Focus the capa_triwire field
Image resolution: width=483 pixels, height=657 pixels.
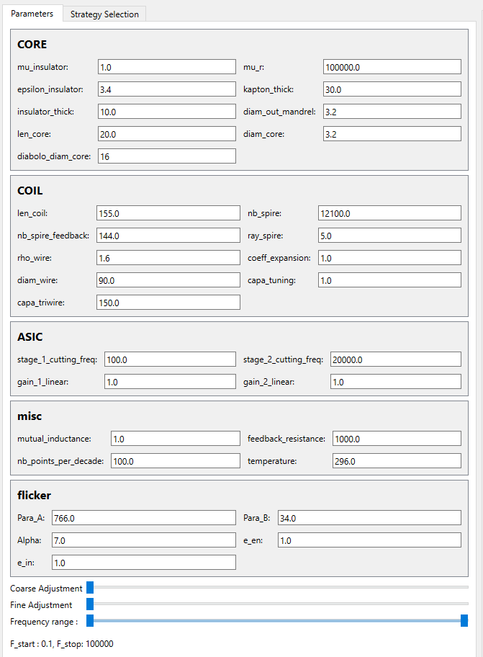168,303
